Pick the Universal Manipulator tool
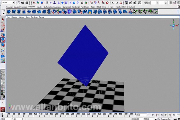This screenshot has height=120, width=180. pos(3,50)
